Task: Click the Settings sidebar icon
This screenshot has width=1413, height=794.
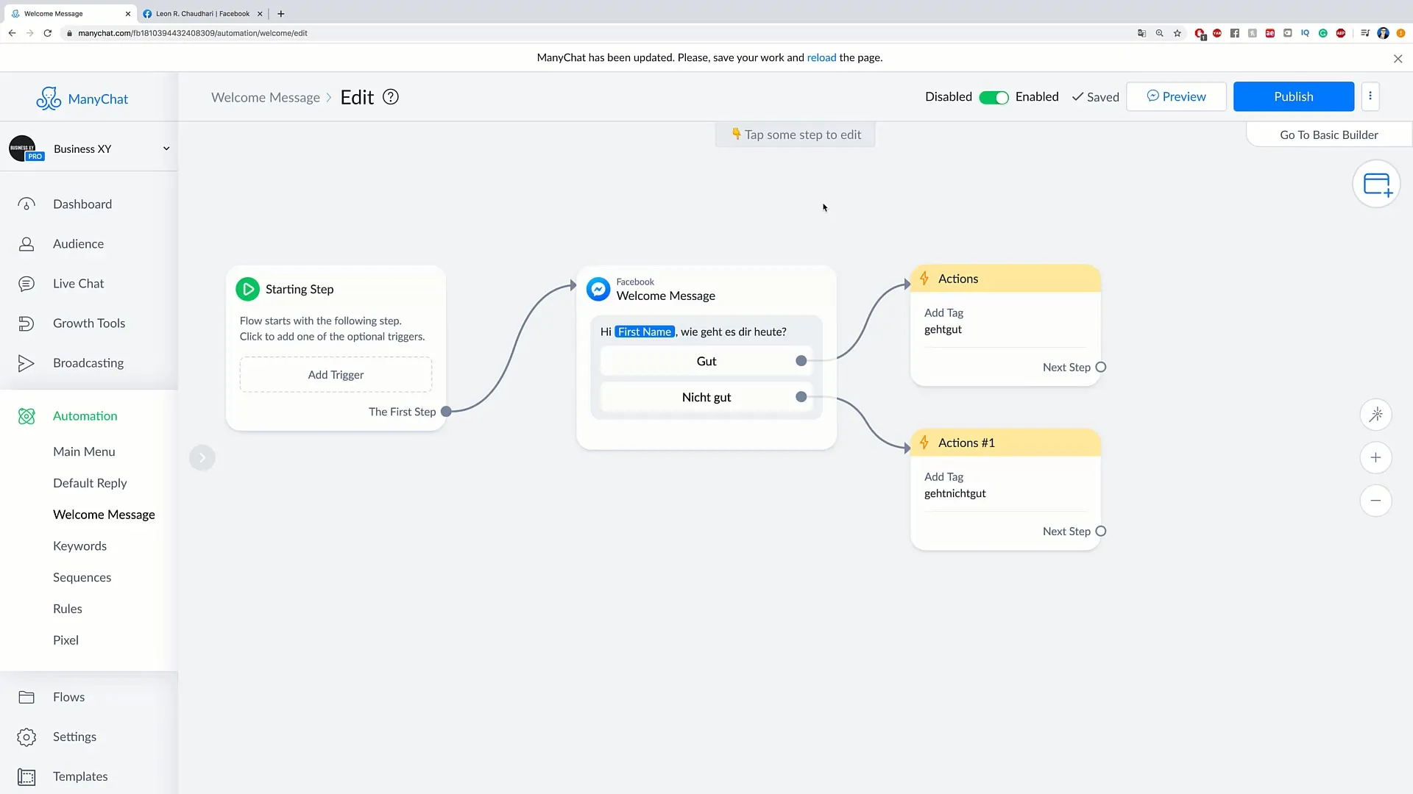Action: [26, 737]
